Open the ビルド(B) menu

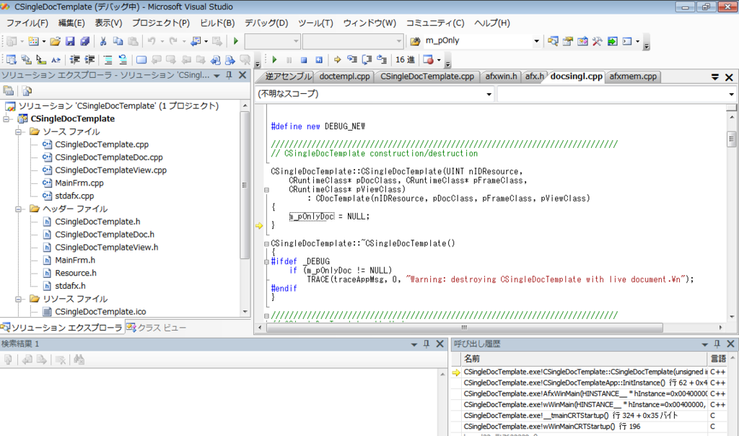click(217, 23)
